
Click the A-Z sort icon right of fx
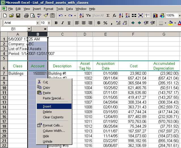pyautogui.click(x=121, y=16)
